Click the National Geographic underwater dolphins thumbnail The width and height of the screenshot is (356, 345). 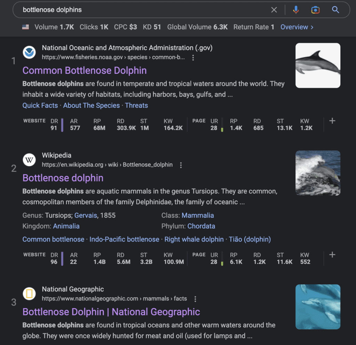[x=318, y=307]
